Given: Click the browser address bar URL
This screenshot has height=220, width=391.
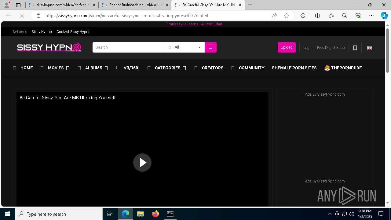Looking at the screenshot, I should pyautogui.click(x=127, y=16).
